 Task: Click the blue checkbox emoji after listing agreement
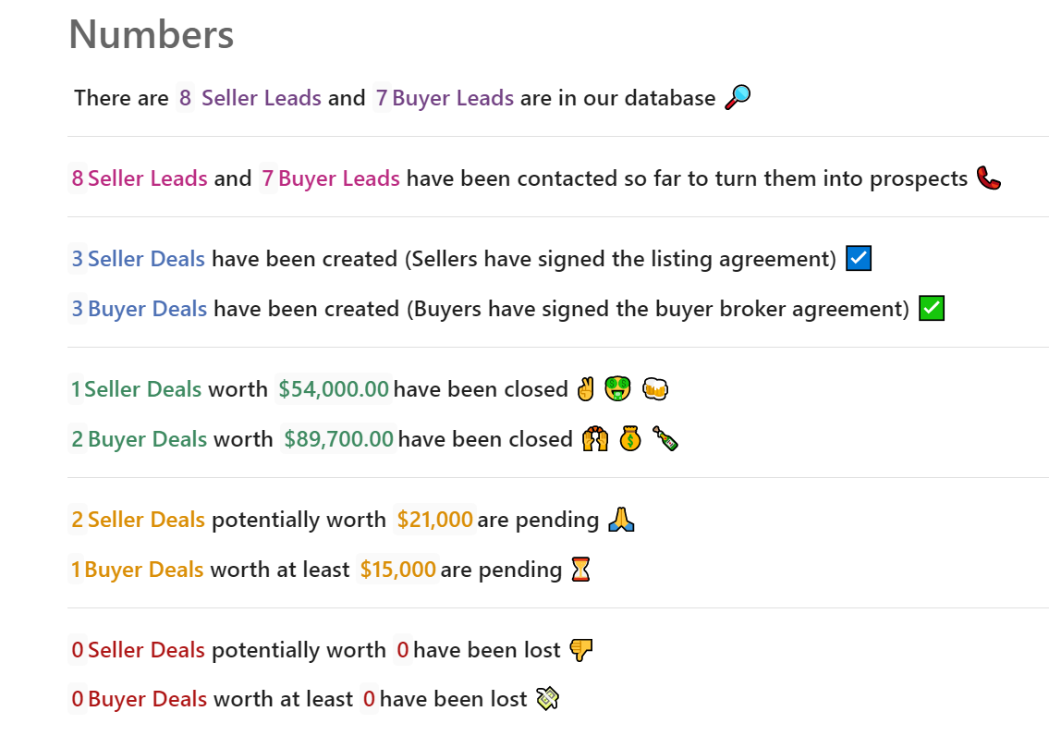click(x=859, y=258)
